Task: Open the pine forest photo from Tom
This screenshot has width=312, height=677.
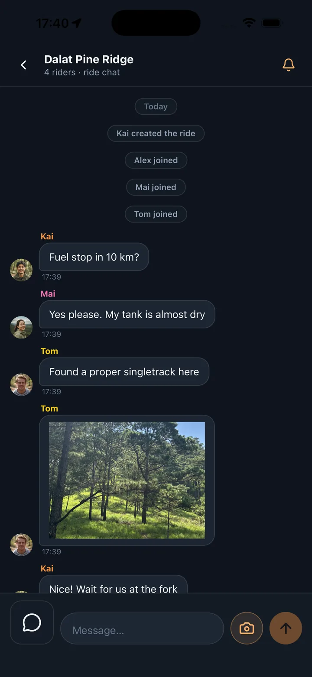Action: [x=127, y=480]
